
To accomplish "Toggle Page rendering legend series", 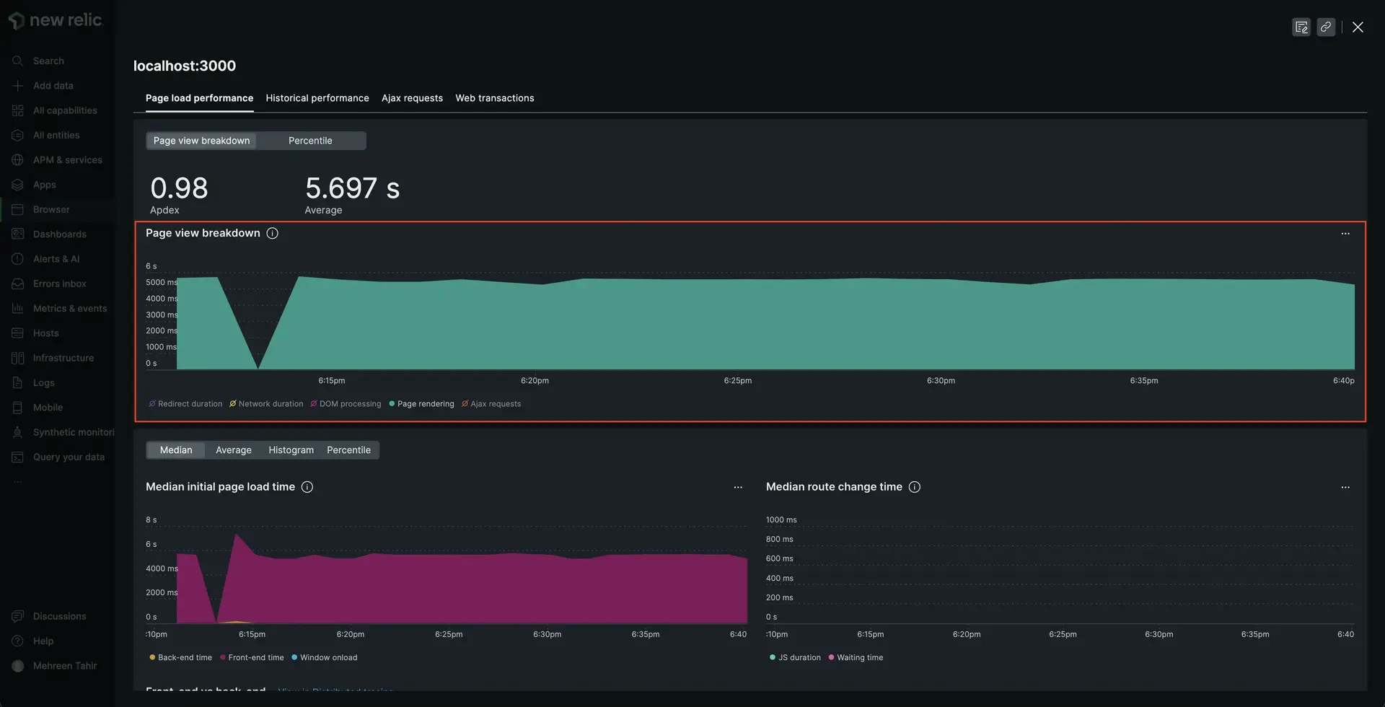I will point(421,404).
